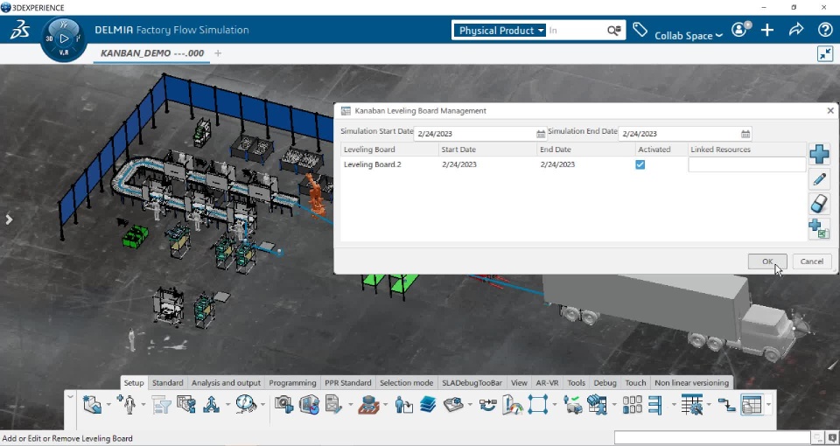Click the camera capture toolbar icon

pyautogui.click(x=283, y=404)
